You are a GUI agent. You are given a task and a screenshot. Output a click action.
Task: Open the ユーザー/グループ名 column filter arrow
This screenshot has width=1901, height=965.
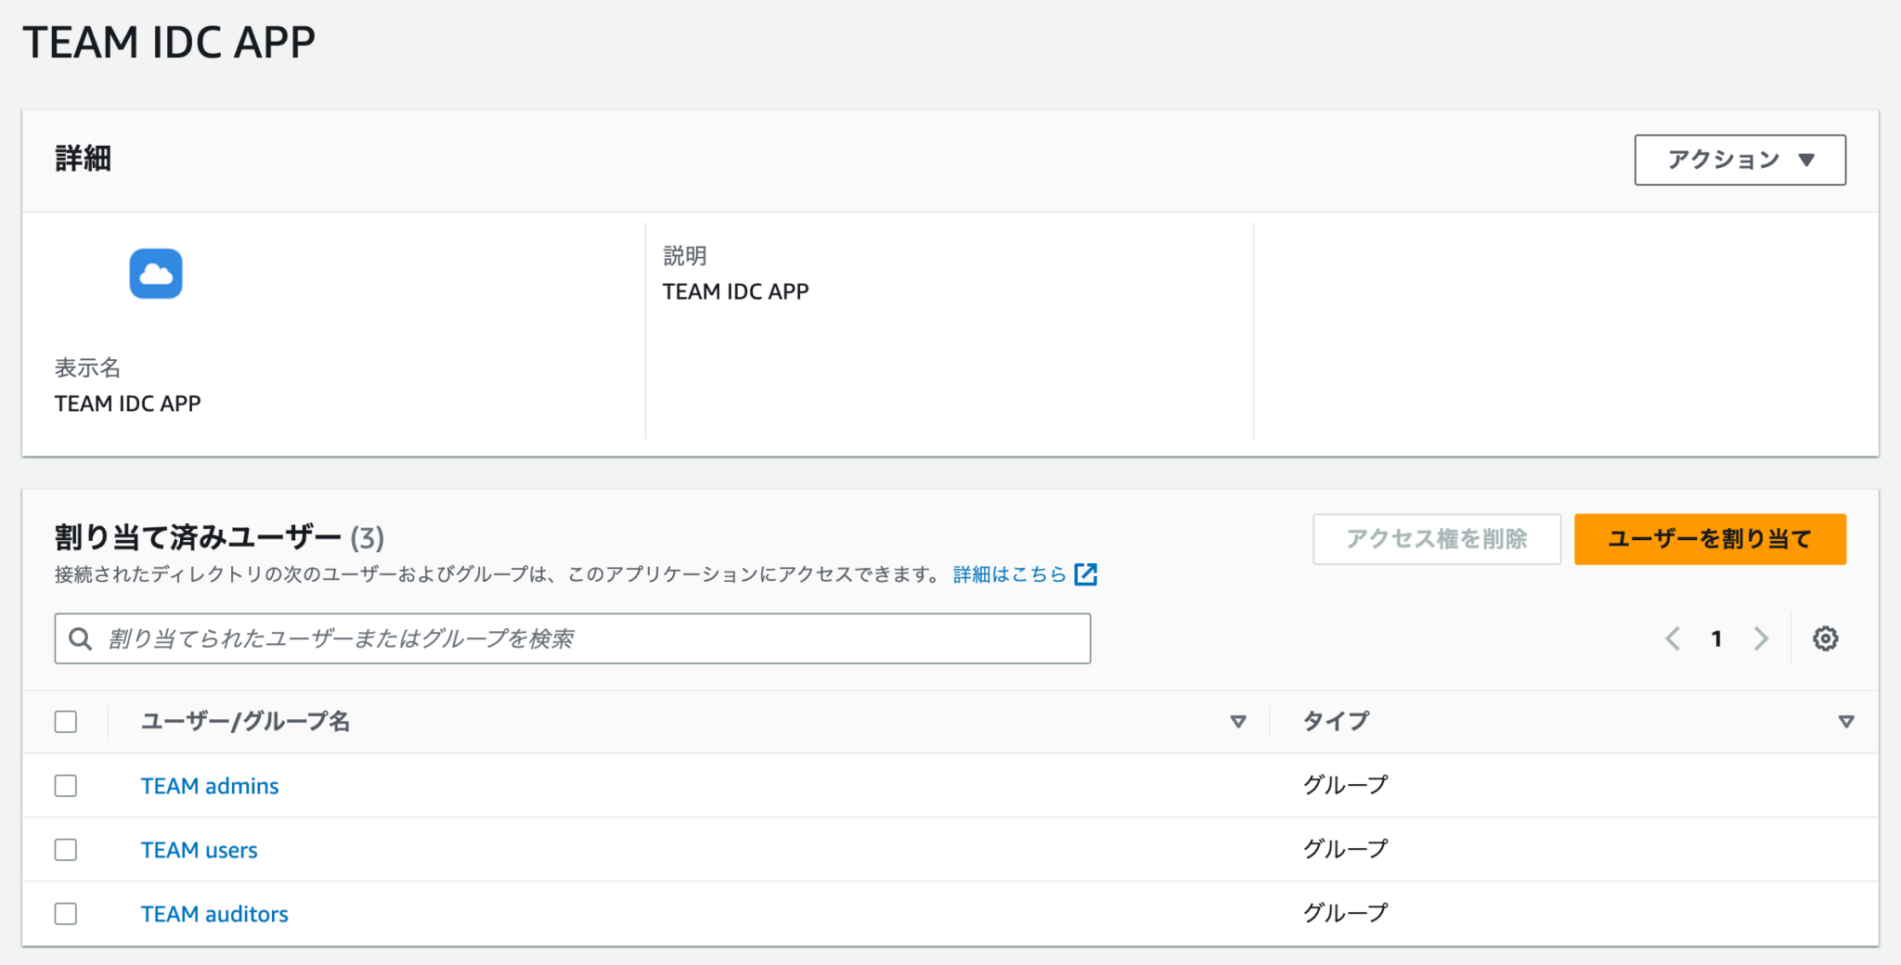(1238, 721)
